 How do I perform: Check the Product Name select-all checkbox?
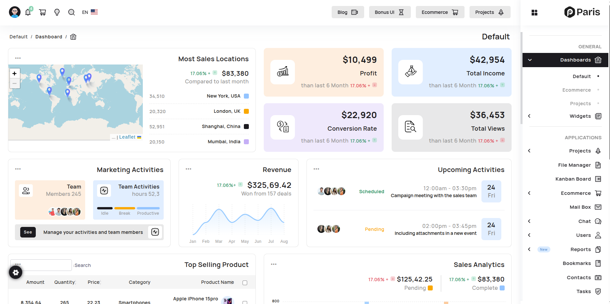(x=245, y=282)
